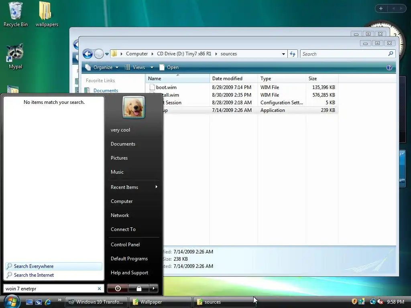The image size is (411, 308).
Task: Open the Recycle Bin desktop icon
Action: [16, 14]
